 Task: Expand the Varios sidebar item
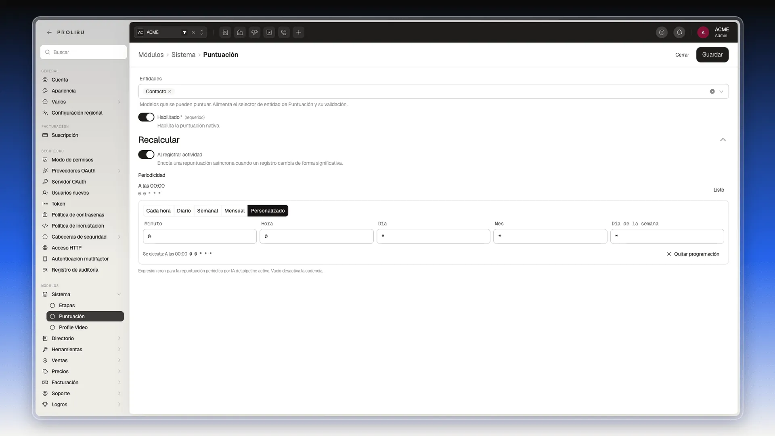119,102
